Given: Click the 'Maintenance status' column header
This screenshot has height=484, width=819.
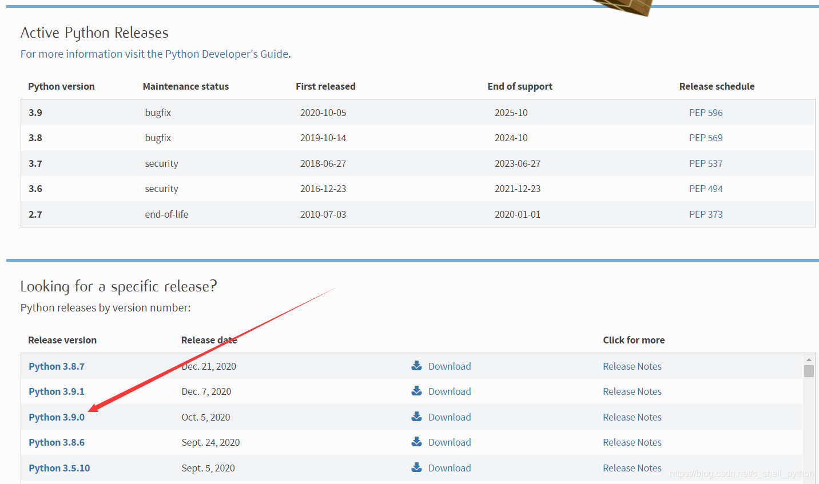Looking at the screenshot, I should (x=186, y=86).
